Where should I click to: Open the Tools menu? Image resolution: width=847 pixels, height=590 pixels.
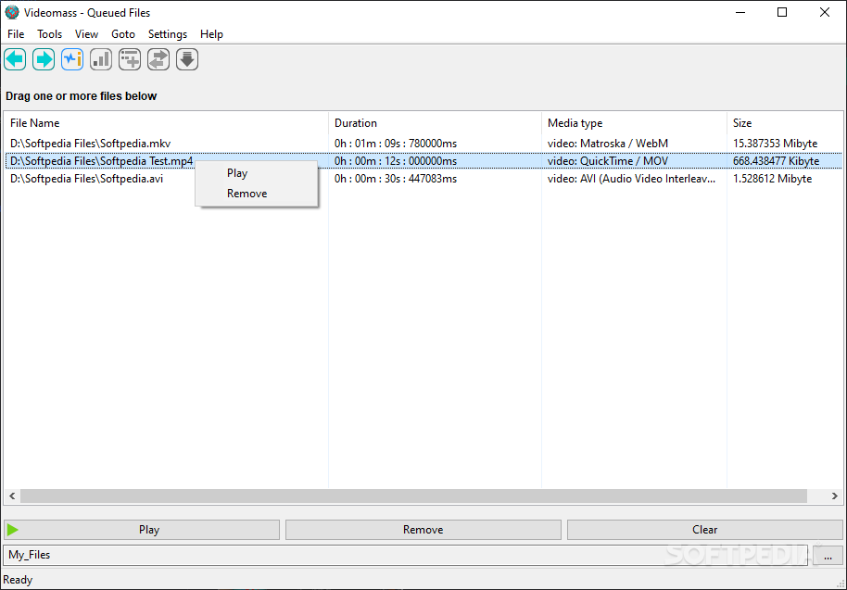point(50,34)
